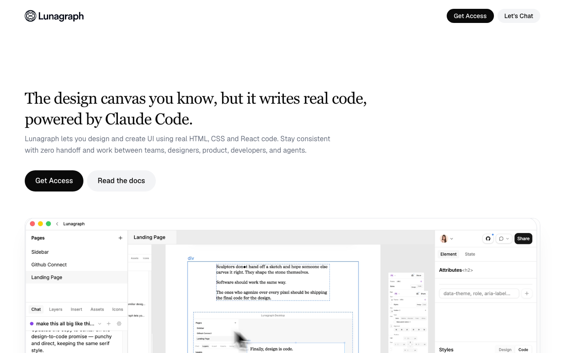Click the Lunagraph window title text
This screenshot has width=565, height=353.
tap(74, 224)
